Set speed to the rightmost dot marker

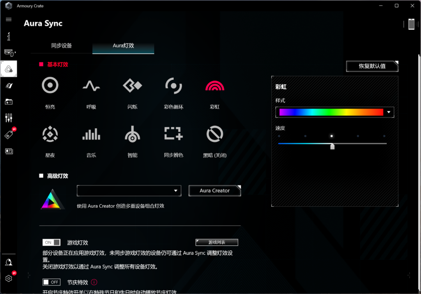click(x=384, y=136)
